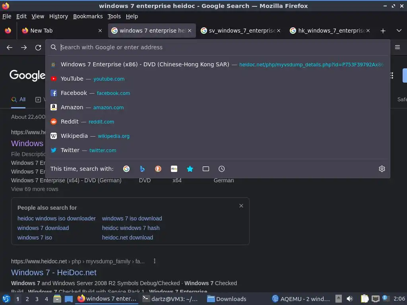Open the History menu
Image resolution: width=407 pixels, height=305 pixels.
pyautogui.click(x=58, y=16)
